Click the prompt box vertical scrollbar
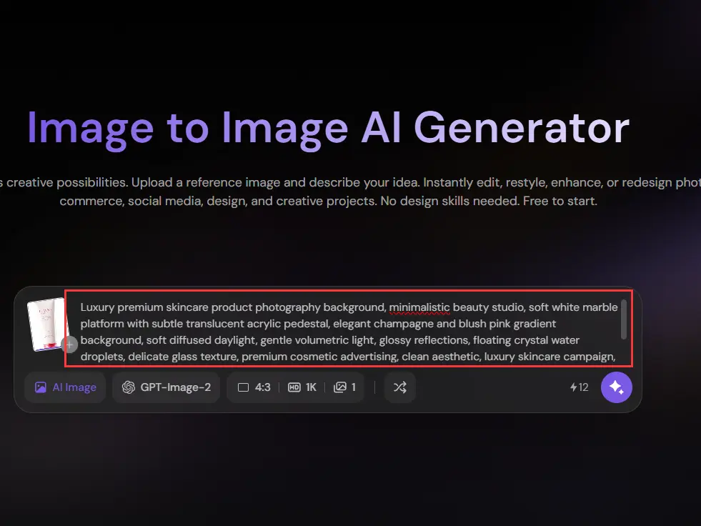This screenshot has width=701, height=526. click(624, 319)
